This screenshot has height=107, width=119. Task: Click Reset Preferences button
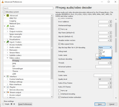[25, 104]
